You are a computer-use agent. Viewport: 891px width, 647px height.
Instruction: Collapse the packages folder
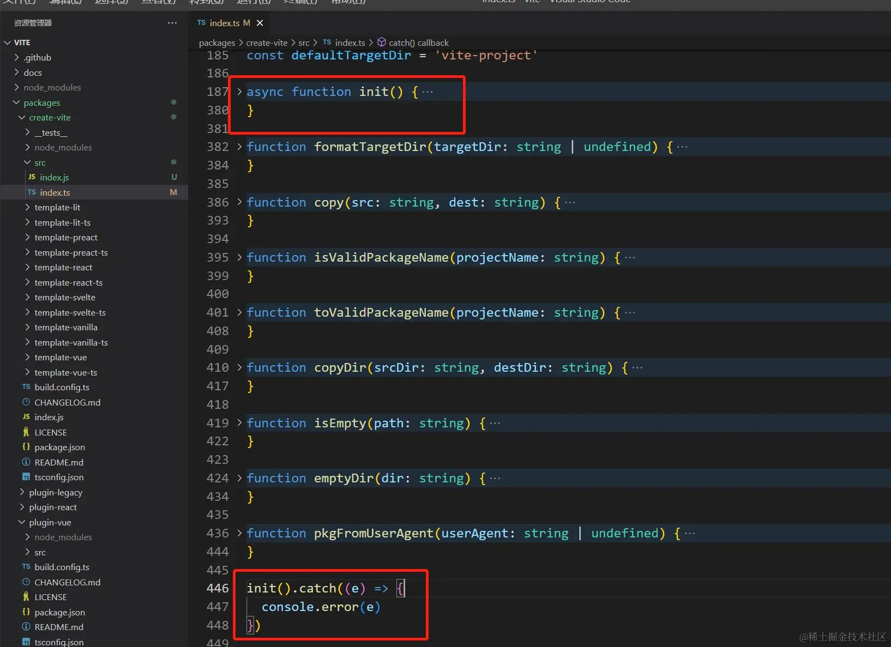click(x=16, y=102)
